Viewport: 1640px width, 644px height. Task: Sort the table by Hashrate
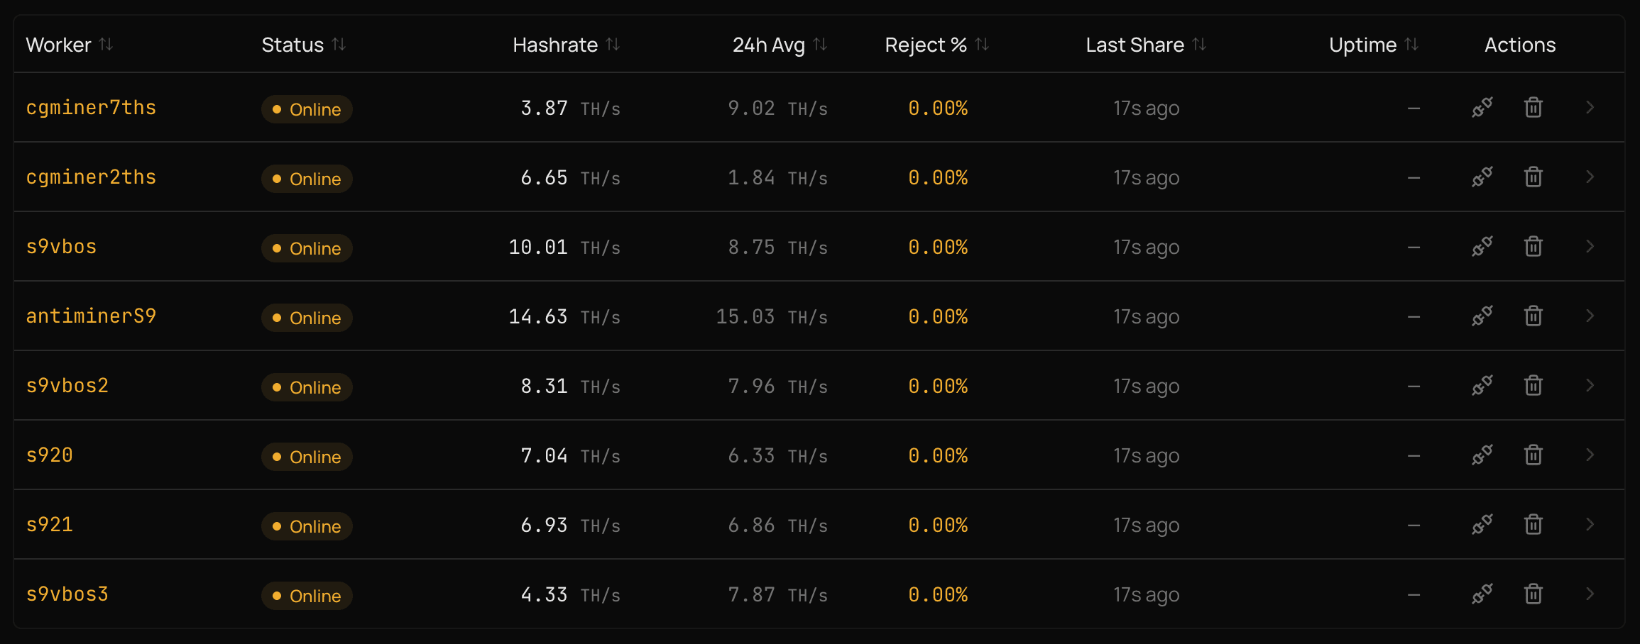(613, 44)
